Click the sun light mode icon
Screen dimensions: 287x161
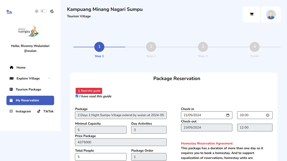tap(36, 11)
